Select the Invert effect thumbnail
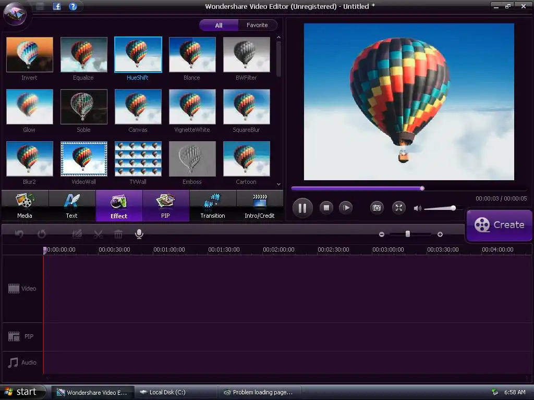This screenshot has width=534, height=400. [30, 54]
